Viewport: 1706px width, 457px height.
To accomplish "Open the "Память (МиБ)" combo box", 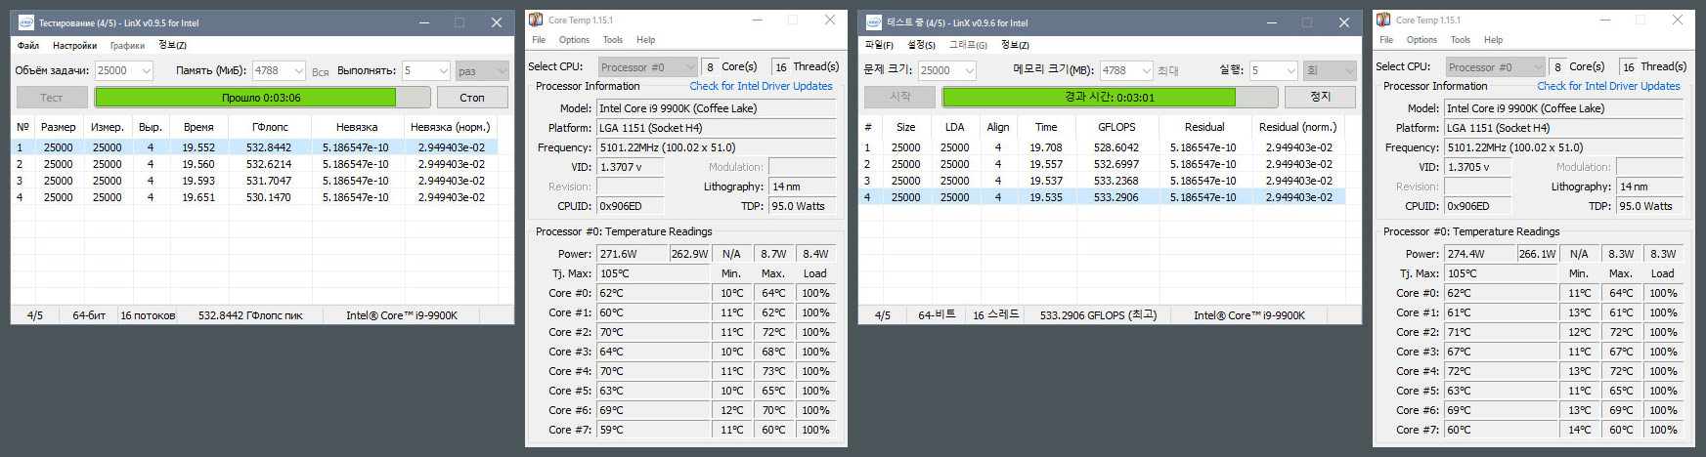I will [298, 71].
